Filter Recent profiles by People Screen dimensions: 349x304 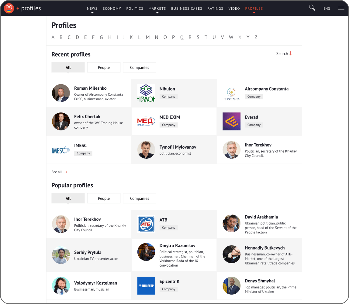(x=104, y=67)
